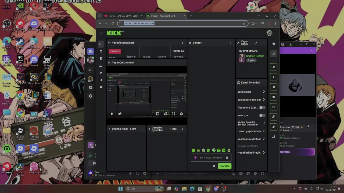Screen dimensions: 344x193
Task: Open stream preview player settings gear
Action: click(x=181, y=114)
